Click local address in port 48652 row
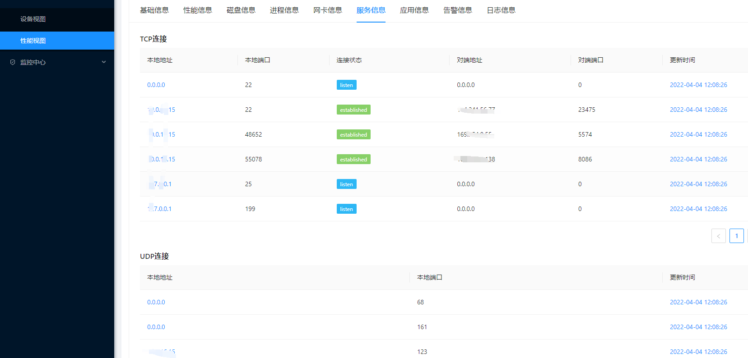748x358 pixels. coord(162,134)
